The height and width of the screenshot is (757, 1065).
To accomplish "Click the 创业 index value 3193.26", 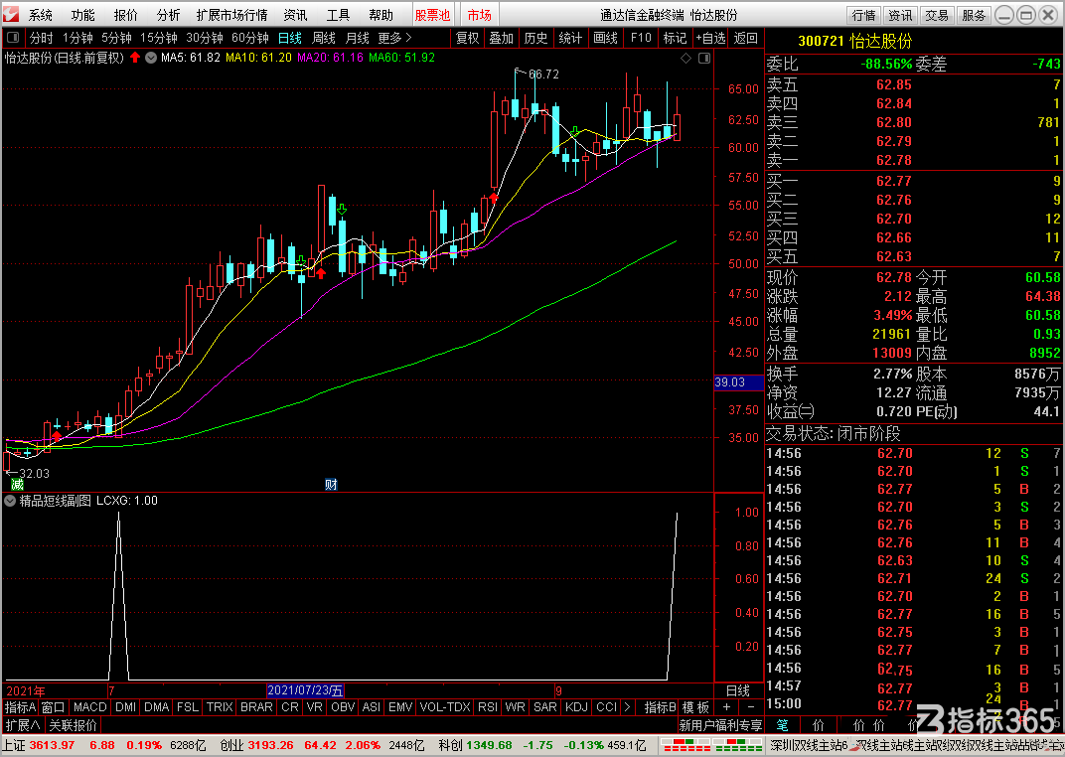I will tap(270, 745).
